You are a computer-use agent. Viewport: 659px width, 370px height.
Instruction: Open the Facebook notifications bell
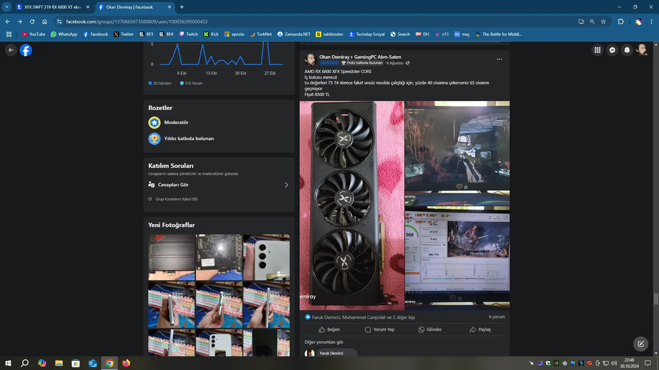[627, 50]
